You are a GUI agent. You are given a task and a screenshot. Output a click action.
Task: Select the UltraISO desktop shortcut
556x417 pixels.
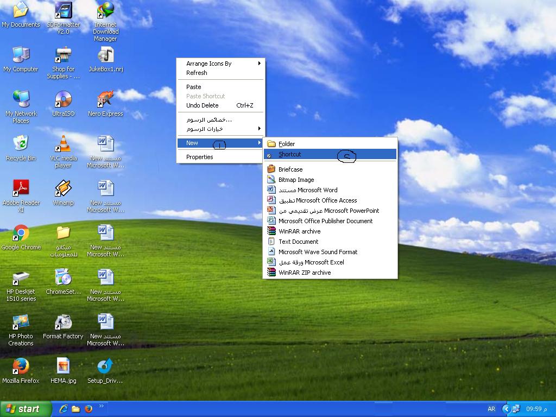(x=64, y=104)
